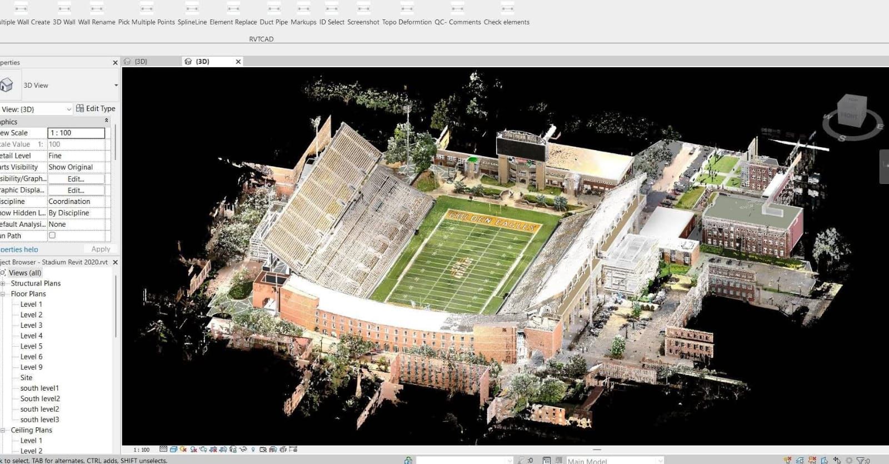Run the Element Replace tool
Image resolution: width=889 pixels, height=464 pixels.
click(x=233, y=15)
